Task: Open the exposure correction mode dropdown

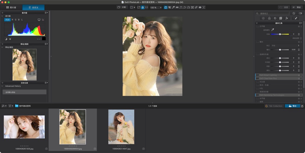Action: [x=285, y=46]
